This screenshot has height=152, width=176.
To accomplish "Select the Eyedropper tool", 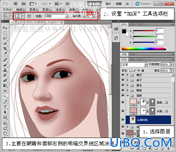I will 5,54.
